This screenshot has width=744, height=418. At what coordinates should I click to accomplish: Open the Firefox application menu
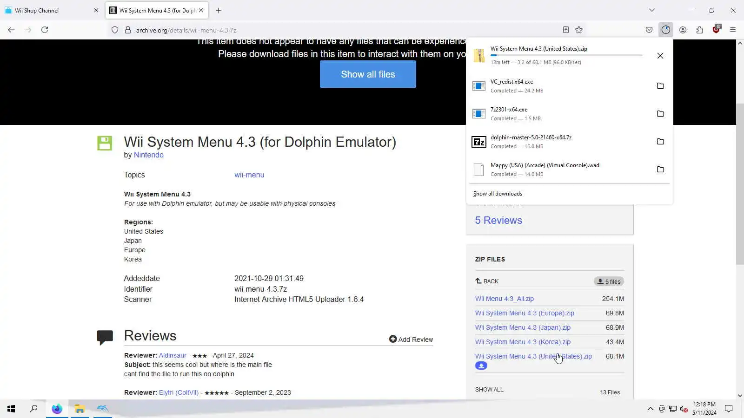point(733,30)
